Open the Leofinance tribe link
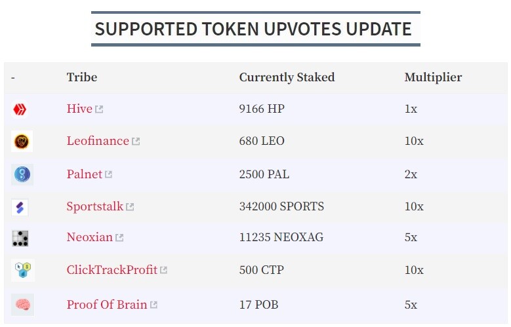511x327 pixels. [98, 141]
